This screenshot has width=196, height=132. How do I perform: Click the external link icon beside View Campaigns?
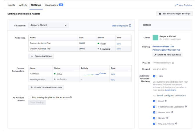130,26
